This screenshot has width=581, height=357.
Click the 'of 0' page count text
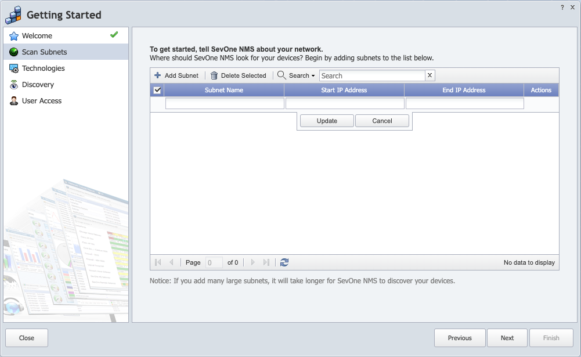point(233,262)
